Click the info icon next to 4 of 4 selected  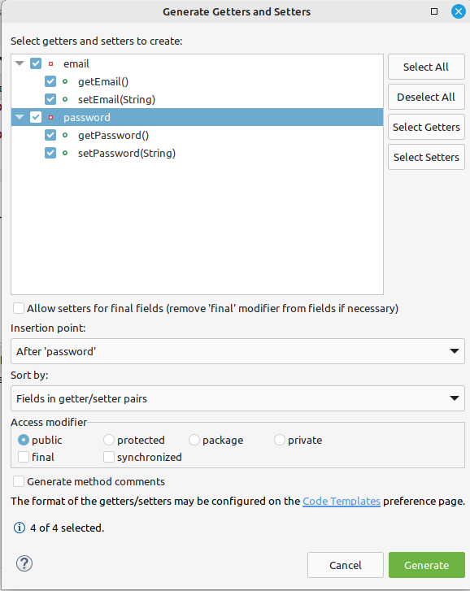[x=20, y=528]
